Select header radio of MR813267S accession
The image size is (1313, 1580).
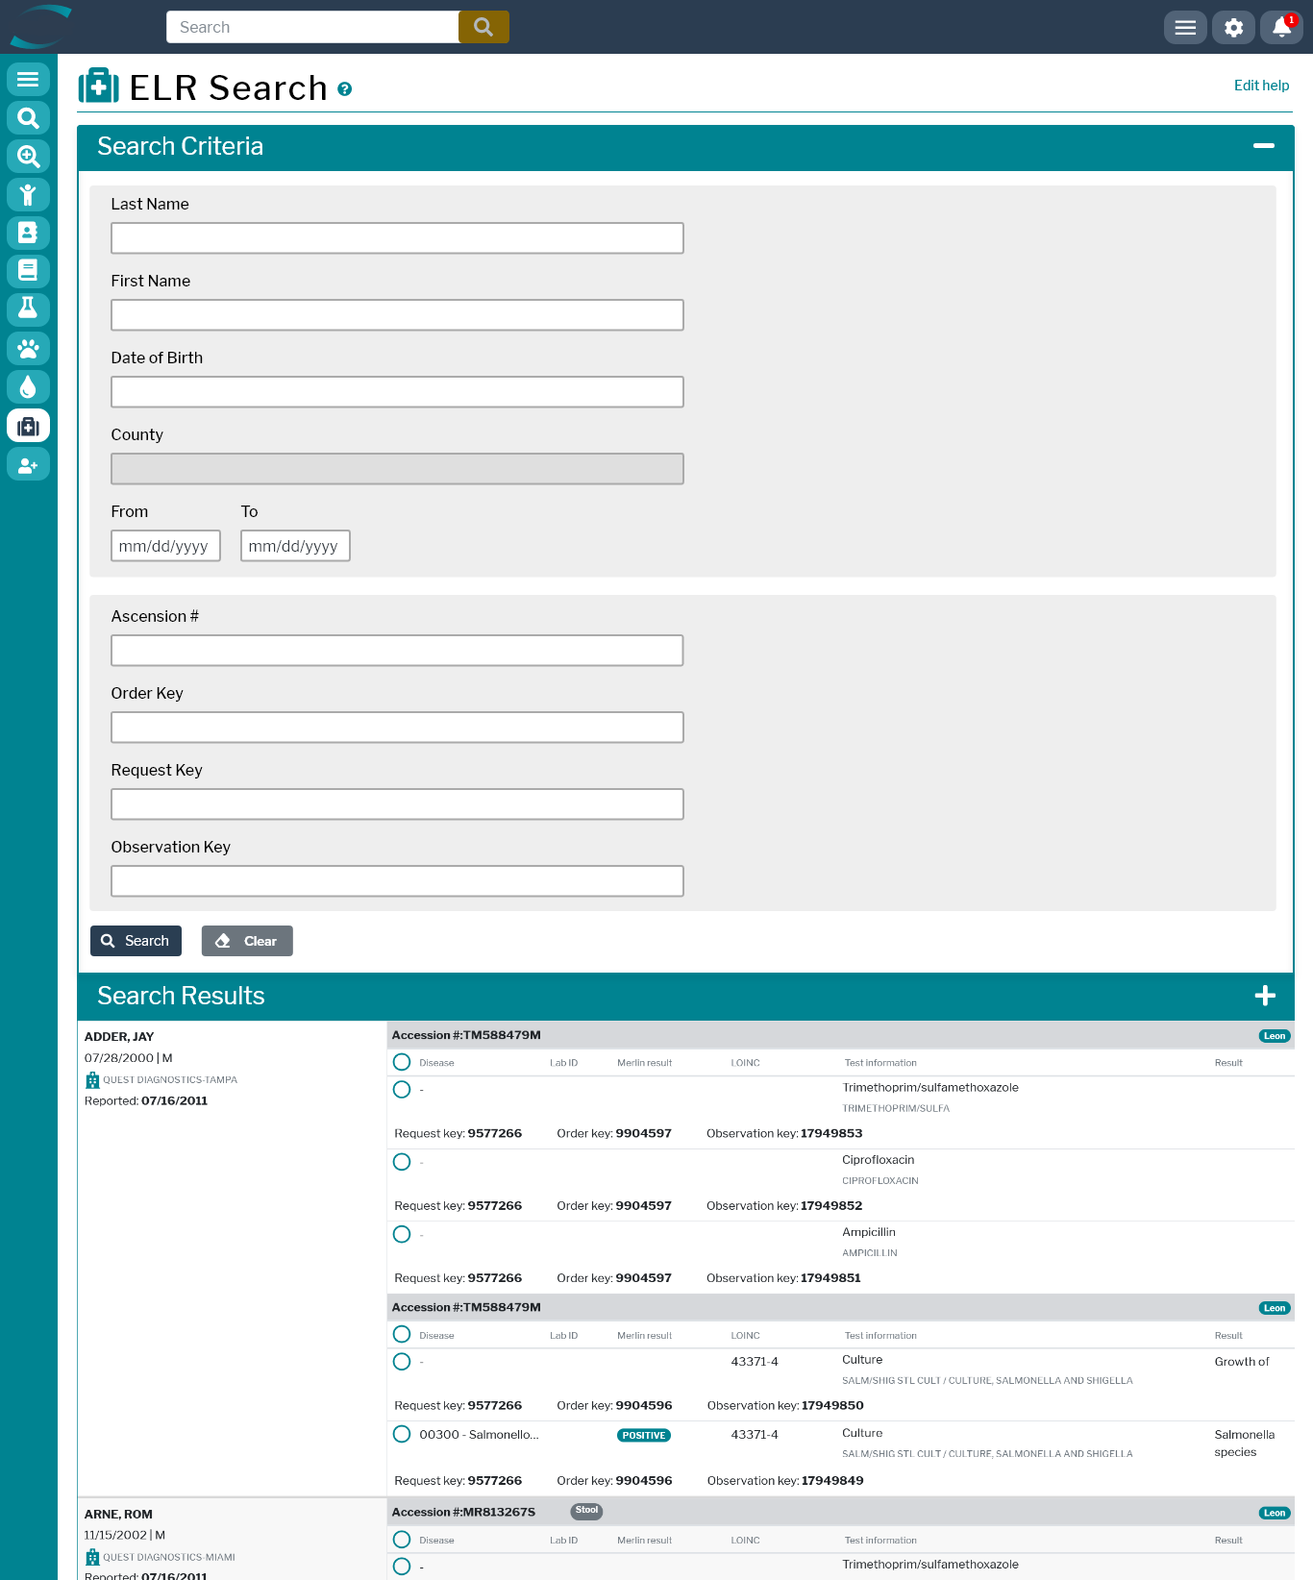coord(402,1540)
